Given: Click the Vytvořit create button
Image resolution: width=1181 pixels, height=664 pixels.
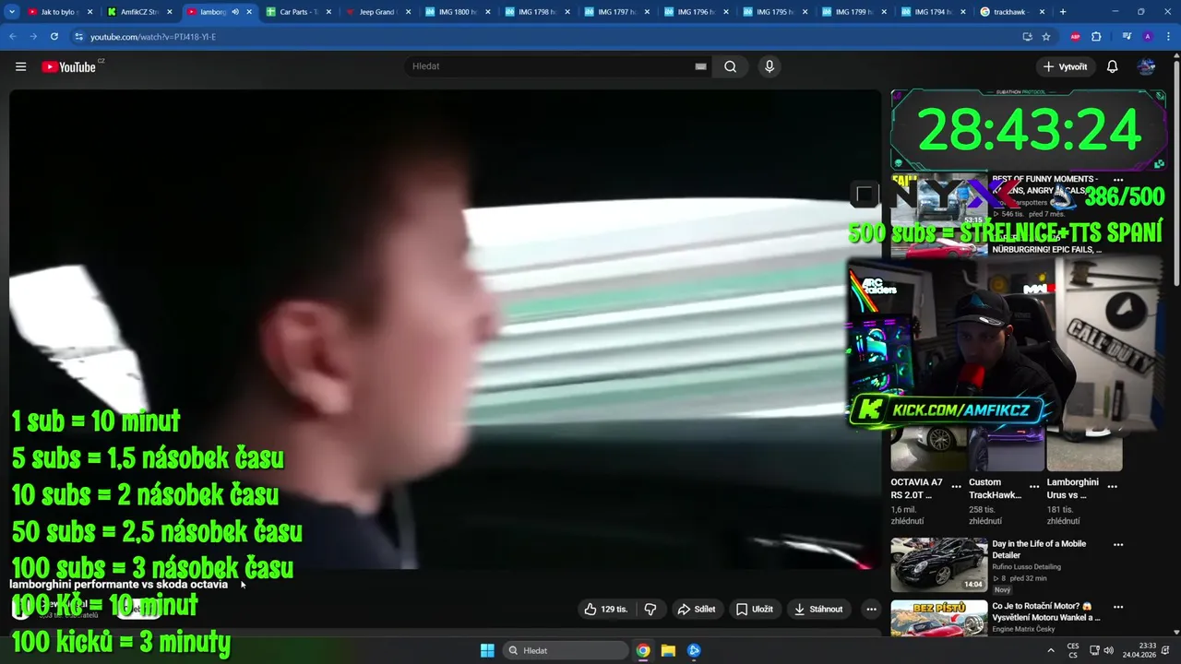Looking at the screenshot, I should [x=1065, y=66].
